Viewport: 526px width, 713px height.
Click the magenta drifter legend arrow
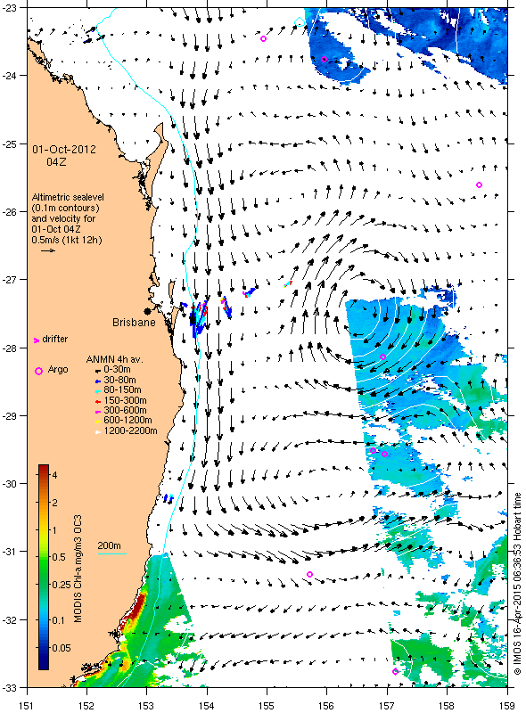click(x=37, y=340)
